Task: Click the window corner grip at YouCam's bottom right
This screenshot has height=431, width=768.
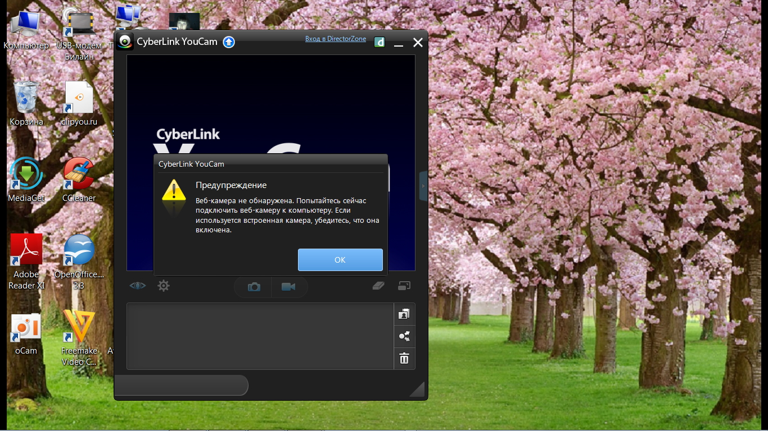Action: pos(417,389)
